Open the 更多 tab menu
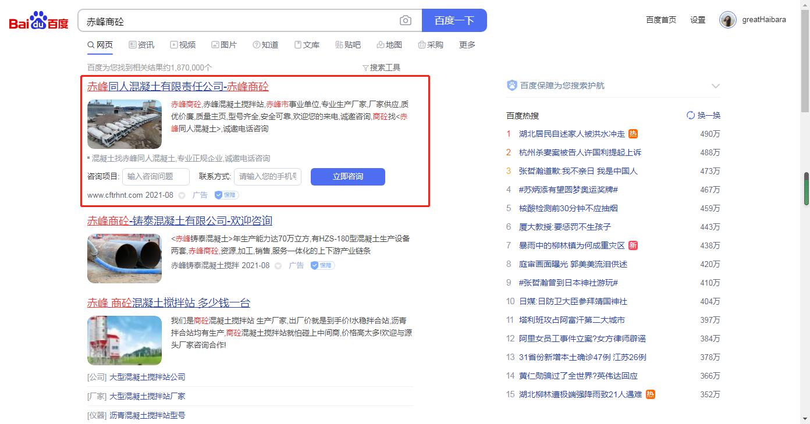 coord(467,45)
